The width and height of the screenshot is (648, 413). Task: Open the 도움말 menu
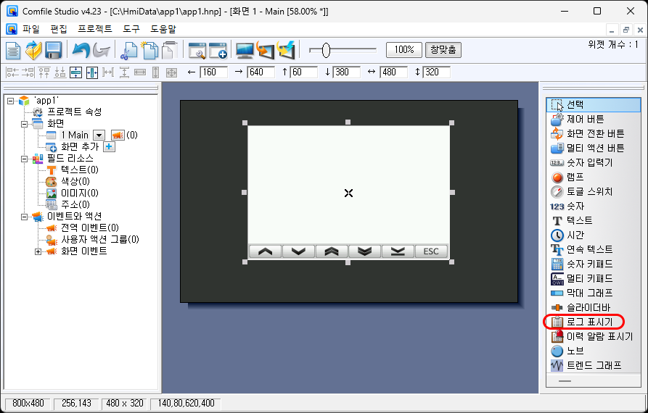[163, 29]
